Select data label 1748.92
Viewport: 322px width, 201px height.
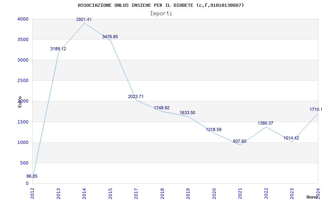click(x=162, y=108)
